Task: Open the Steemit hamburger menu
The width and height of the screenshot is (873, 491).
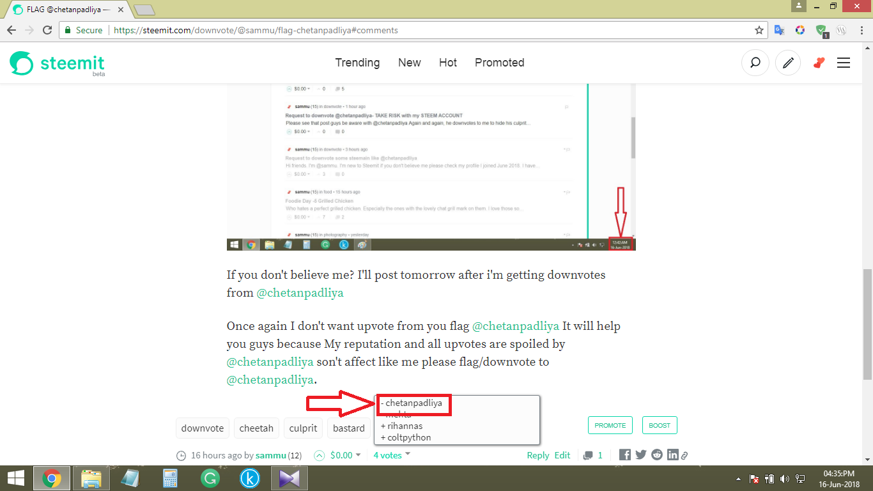Action: pyautogui.click(x=844, y=63)
